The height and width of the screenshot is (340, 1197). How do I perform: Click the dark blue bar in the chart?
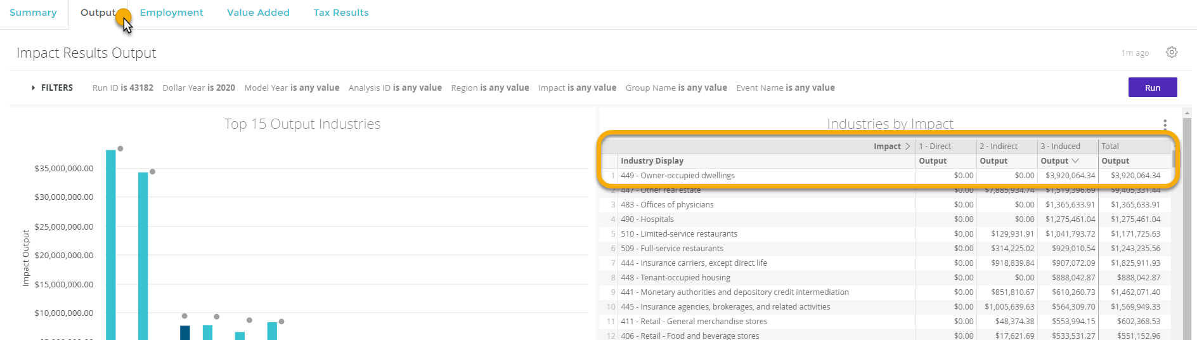(185, 333)
